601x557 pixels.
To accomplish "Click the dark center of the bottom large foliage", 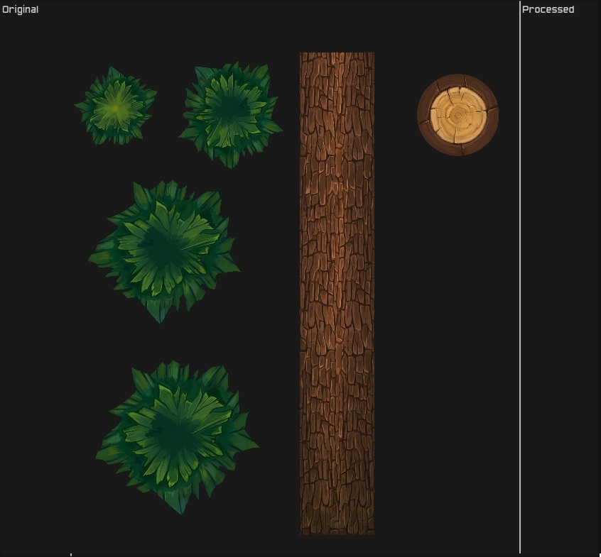I will [x=174, y=434].
